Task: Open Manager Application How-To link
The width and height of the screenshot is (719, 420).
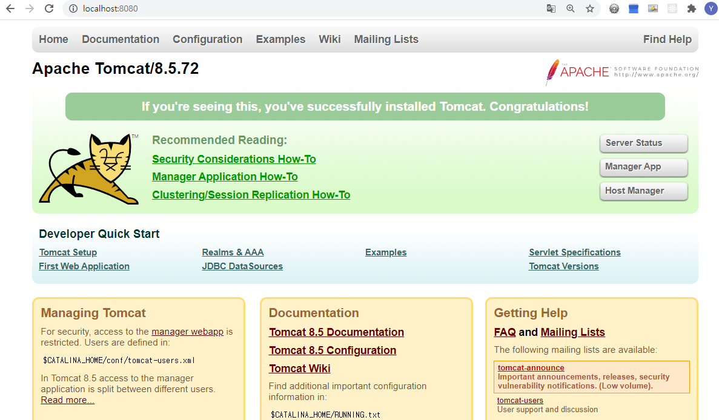Action: [x=225, y=177]
